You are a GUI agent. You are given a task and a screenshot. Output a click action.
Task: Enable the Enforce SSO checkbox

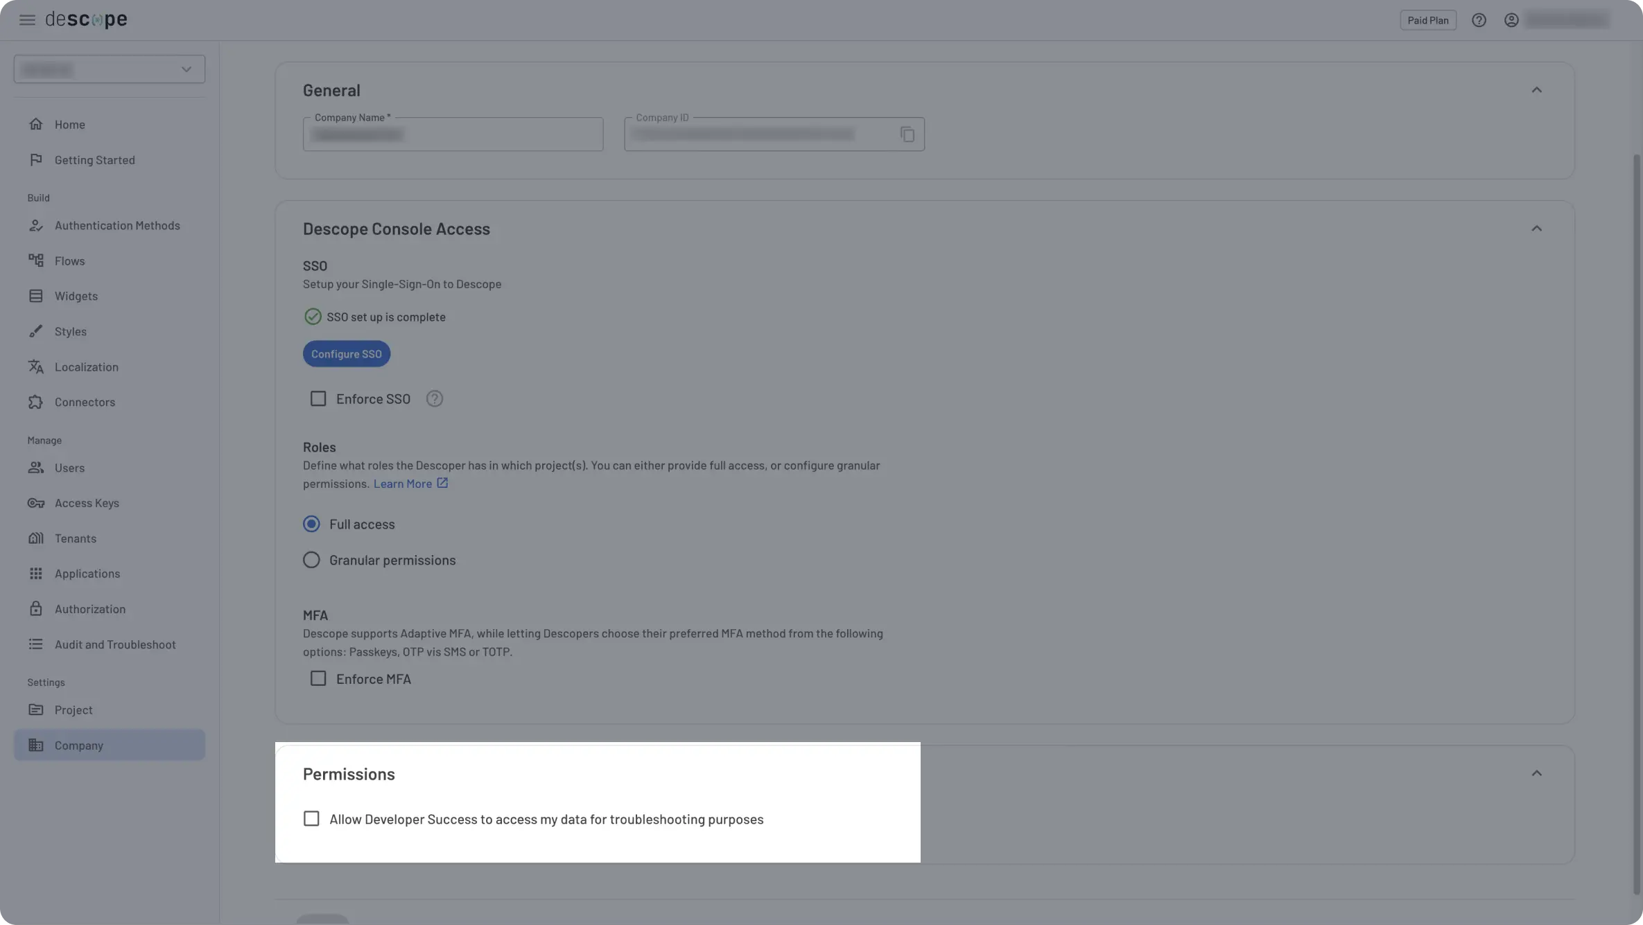(x=318, y=399)
